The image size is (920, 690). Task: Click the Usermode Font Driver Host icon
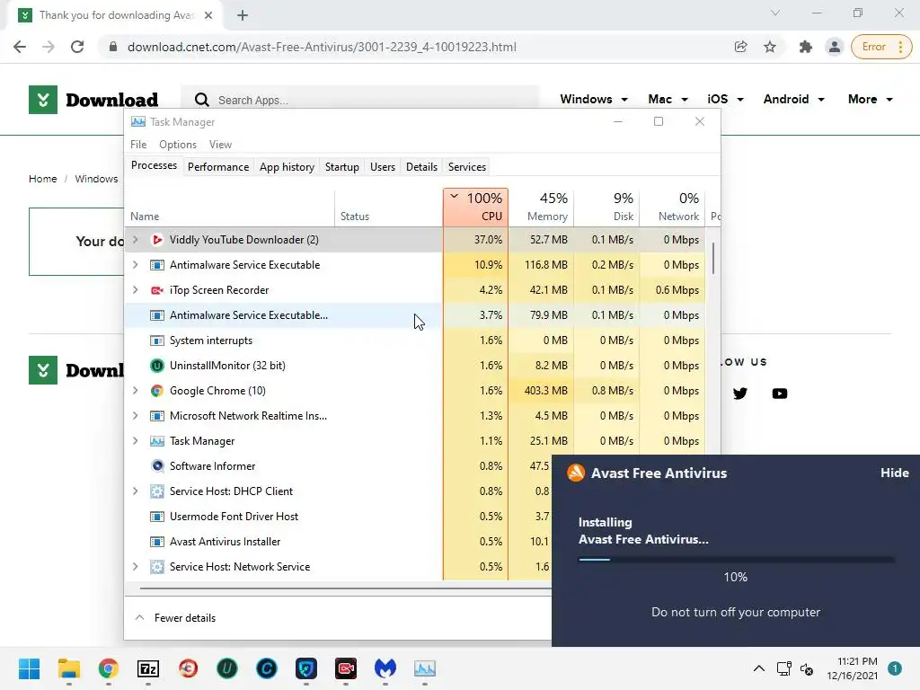click(156, 517)
